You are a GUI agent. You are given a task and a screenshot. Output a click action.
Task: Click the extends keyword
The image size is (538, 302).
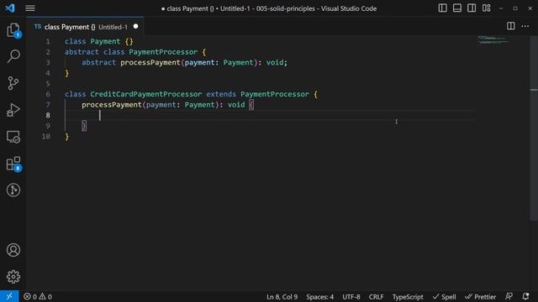point(221,94)
